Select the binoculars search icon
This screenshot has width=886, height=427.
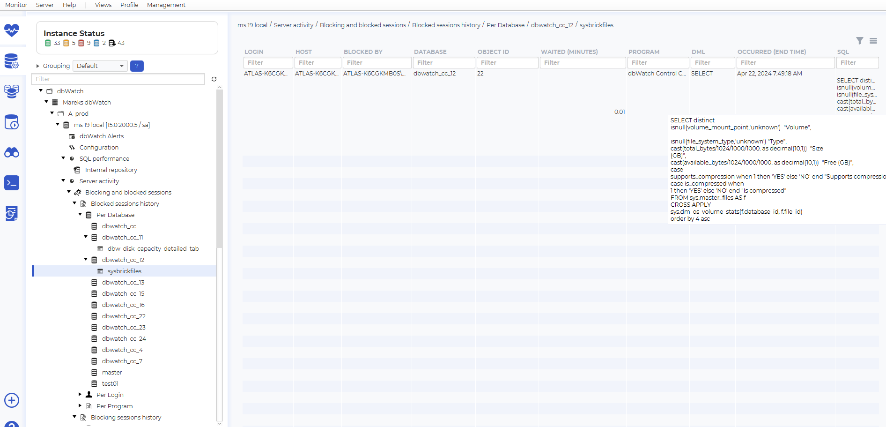pos(12,152)
